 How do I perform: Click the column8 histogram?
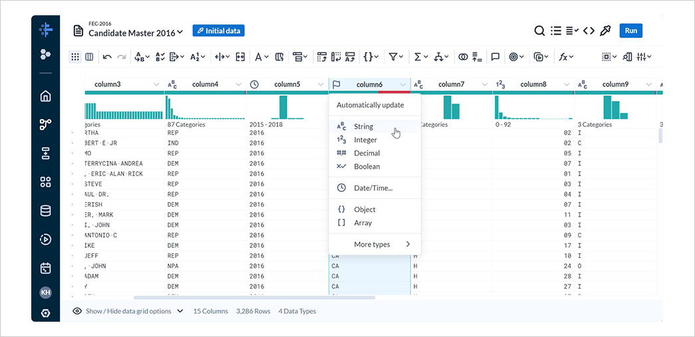(533, 108)
